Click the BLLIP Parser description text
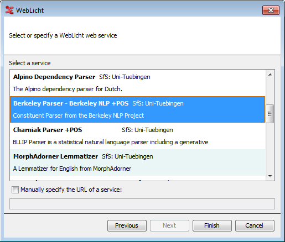The width and height of the screenshot is (285, 242). [111, 142]
